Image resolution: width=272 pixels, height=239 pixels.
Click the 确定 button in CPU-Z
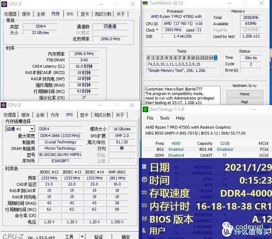[x=126, y=236]
